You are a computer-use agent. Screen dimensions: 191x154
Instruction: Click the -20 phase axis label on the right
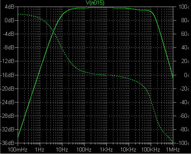point(184,89)
